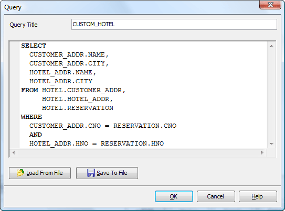Click the horizontal scrollbar track under the SQL
The image size is (285, 211).
[x=138, y=153]
